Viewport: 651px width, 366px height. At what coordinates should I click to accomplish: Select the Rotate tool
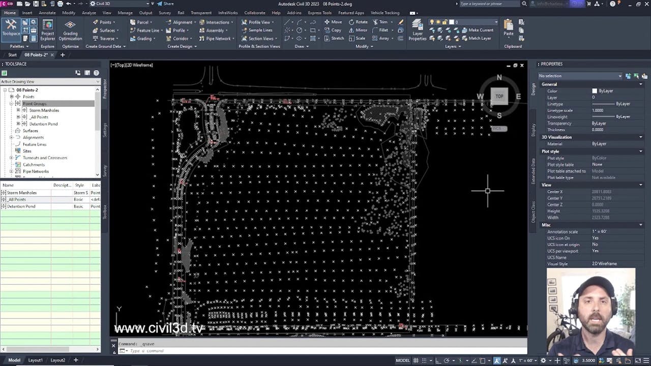point(361,22)
